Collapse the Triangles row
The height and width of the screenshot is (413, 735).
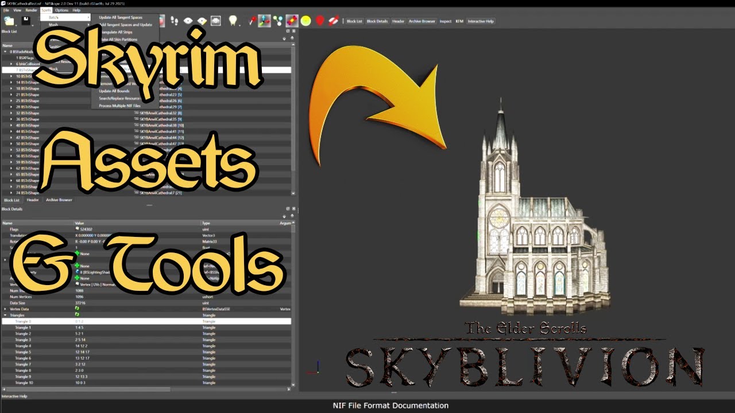[5, 315]
